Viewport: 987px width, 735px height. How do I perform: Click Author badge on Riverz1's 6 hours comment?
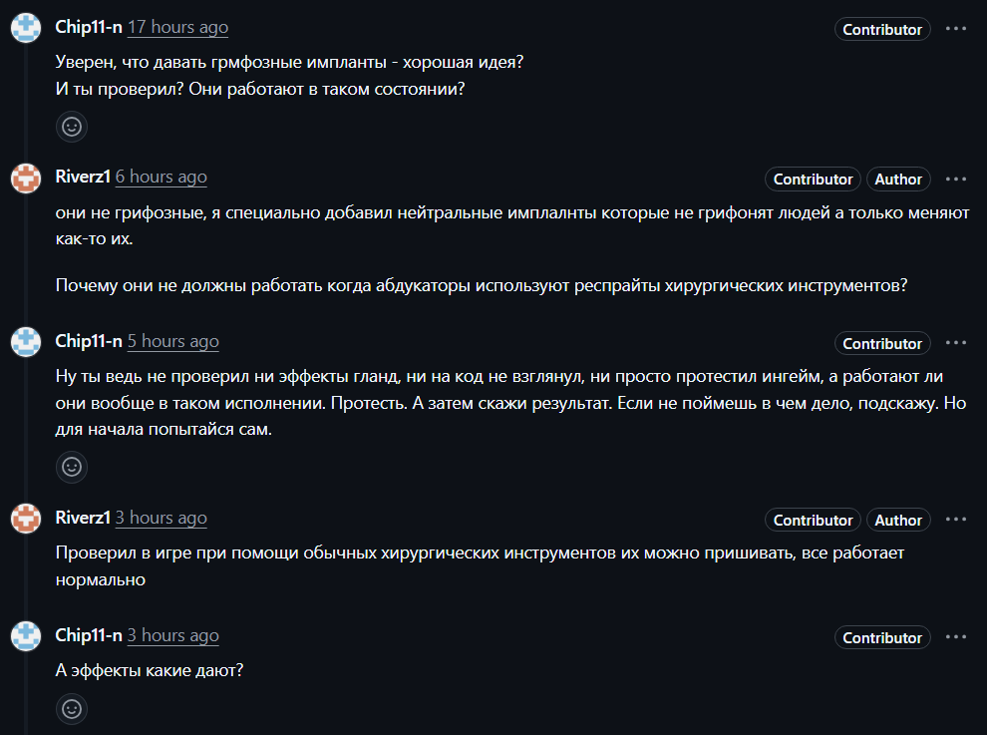point(898,180)
